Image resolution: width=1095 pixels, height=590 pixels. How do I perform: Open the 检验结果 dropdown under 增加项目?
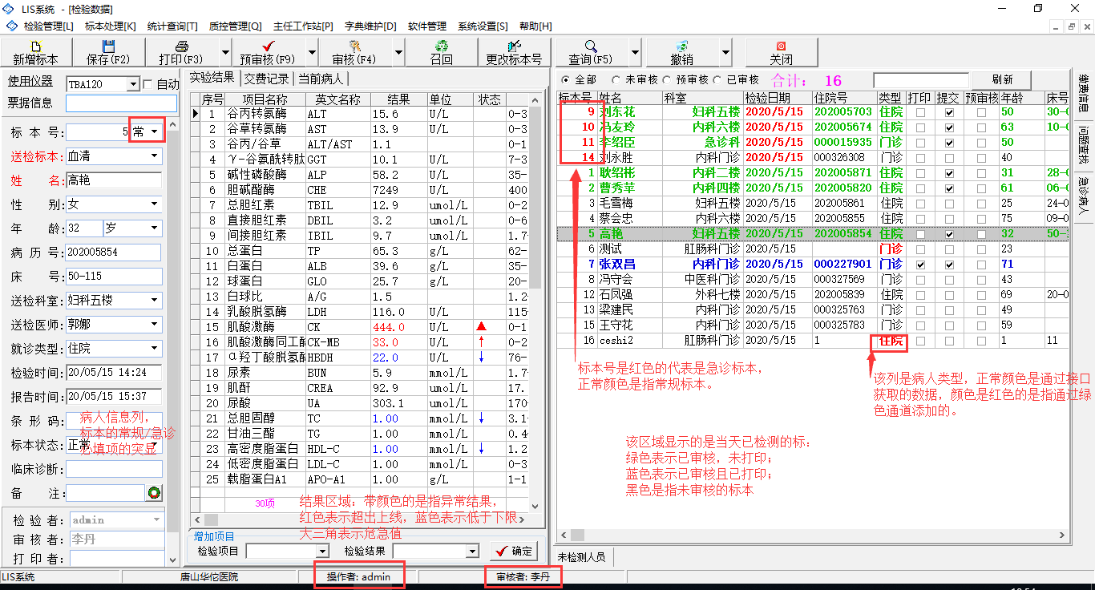(x=472, y=552)
